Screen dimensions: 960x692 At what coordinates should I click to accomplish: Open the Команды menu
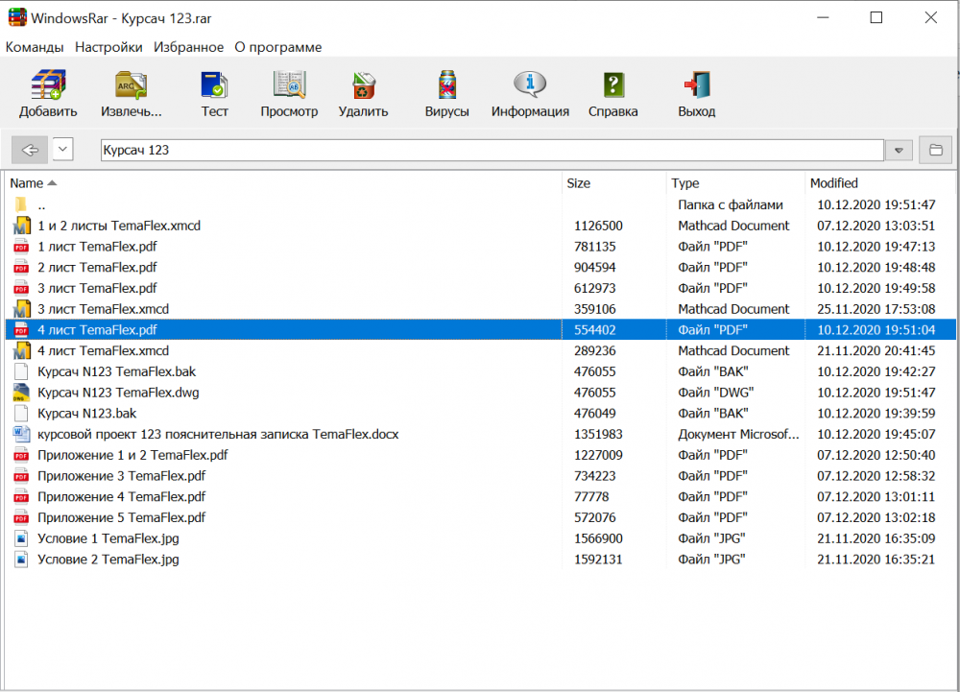point(35,47)
